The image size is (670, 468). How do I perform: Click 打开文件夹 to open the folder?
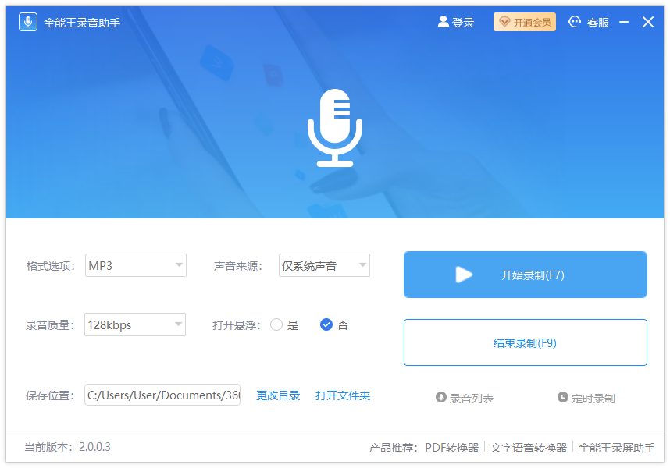pos(342,395)
